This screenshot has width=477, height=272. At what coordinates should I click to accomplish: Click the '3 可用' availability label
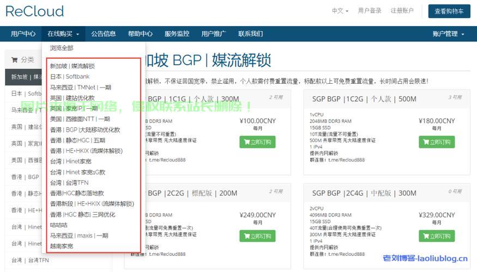tap(455, 97)
